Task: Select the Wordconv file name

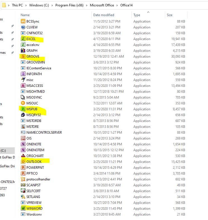Action: click(34, 214)
